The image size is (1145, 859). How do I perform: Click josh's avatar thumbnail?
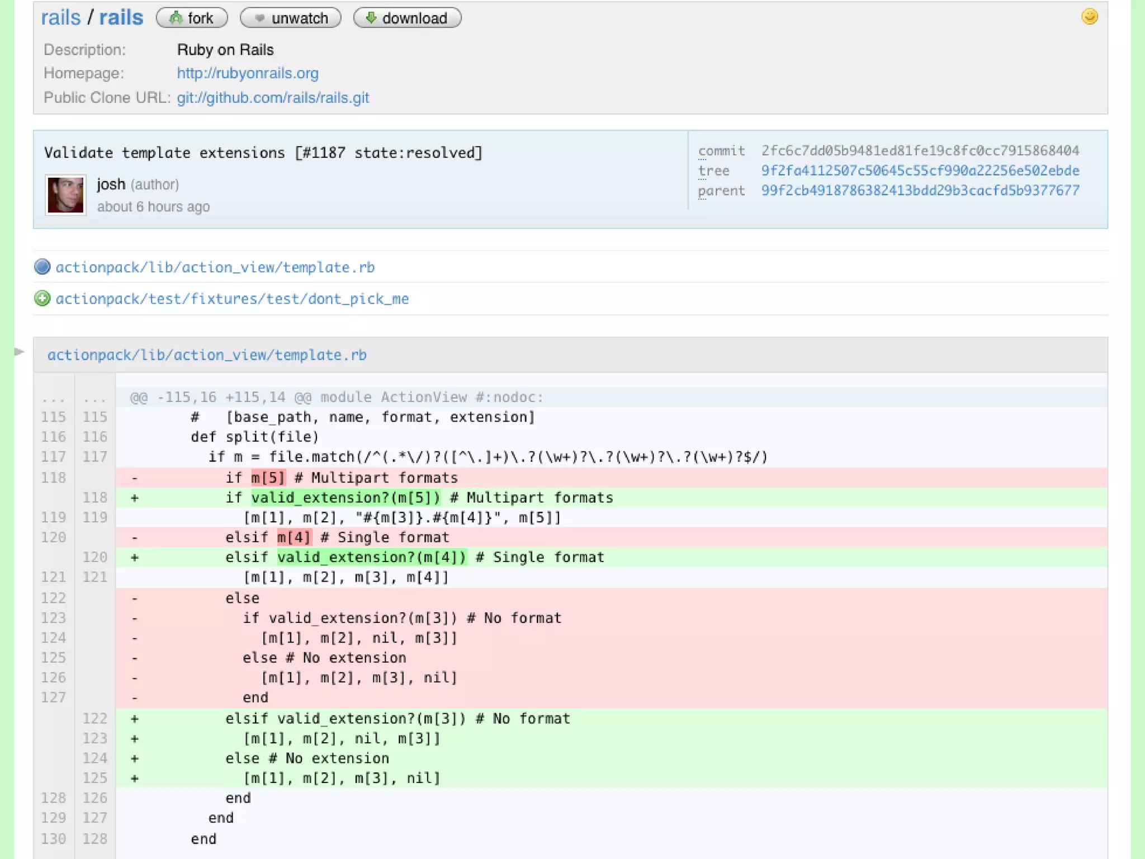pos(65,195)
